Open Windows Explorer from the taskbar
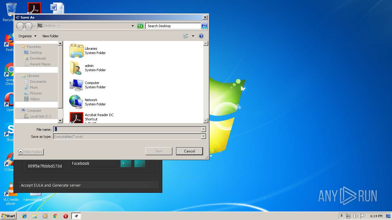The image size is (392, 220). pos(35,216)
